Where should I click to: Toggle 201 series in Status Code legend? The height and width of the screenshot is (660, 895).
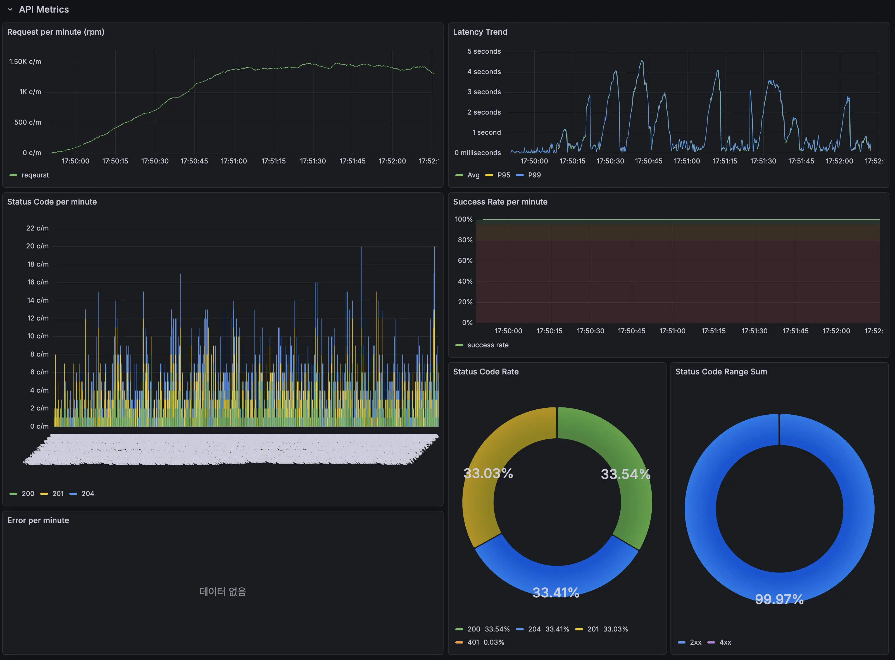tap(58, 494)
